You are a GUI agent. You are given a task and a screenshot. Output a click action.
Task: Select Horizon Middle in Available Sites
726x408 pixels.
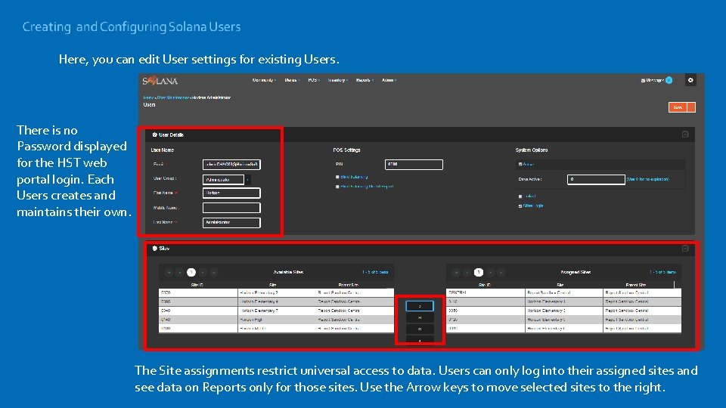click(277, 329)
